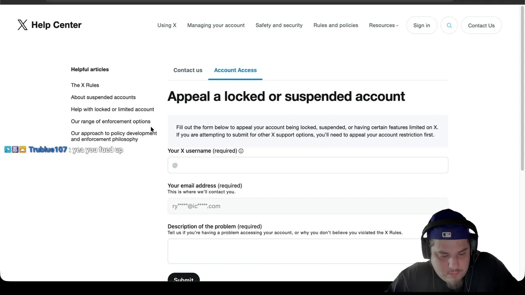The width and height of the screenshot is (525, 295).
Task: Click the Contact Us header button
Action: tap(481, 25)
